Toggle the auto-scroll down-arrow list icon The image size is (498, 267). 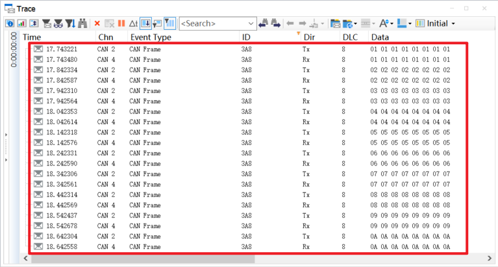coord(146,23)
